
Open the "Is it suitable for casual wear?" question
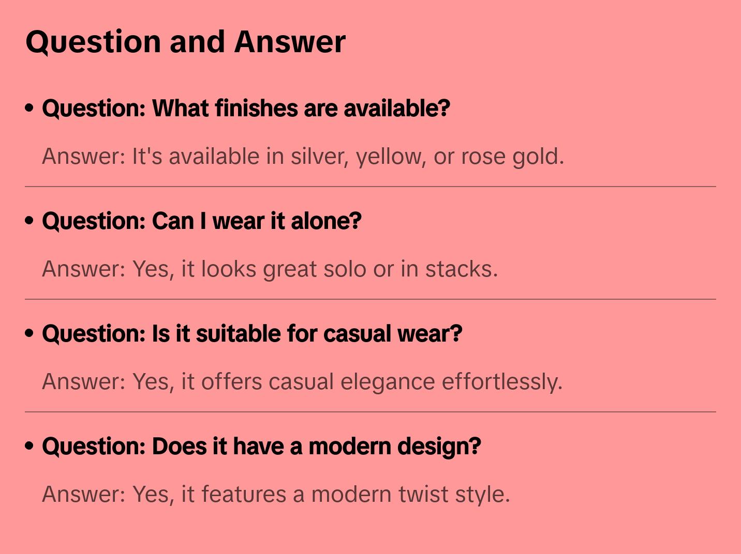pyautogui.click(x=251, y=334)
